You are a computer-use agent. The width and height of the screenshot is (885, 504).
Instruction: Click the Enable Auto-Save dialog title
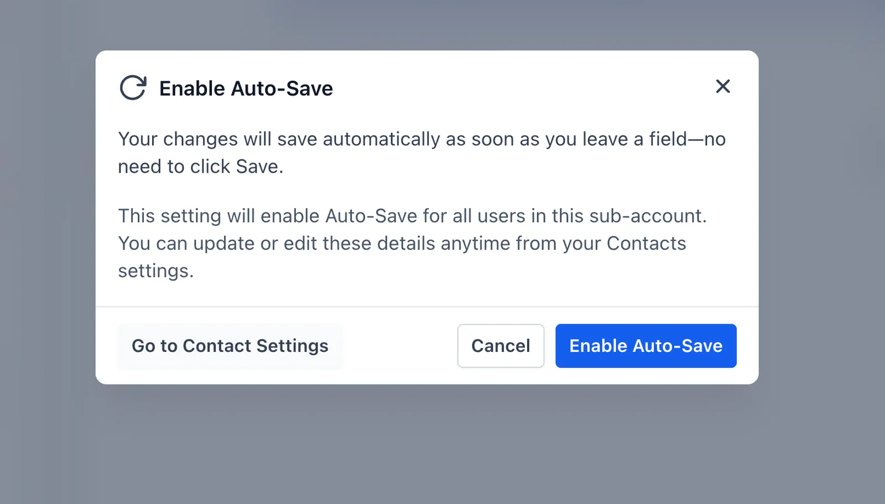pyautogui.click(x=246, y=89)
